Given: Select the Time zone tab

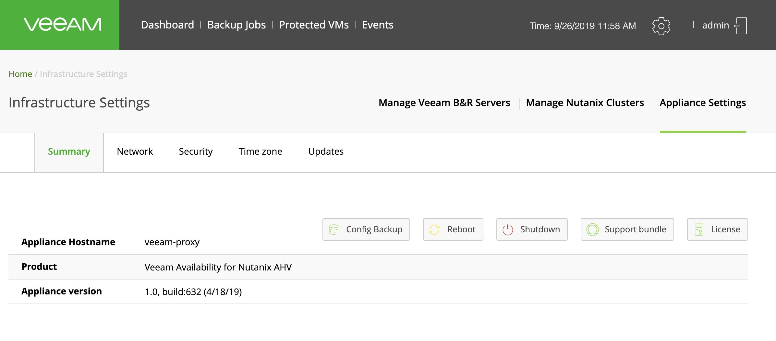Looking at the screenshot, I should (x=260, y=151).
